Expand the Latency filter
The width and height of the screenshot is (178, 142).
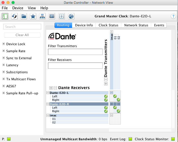point(4,65)
